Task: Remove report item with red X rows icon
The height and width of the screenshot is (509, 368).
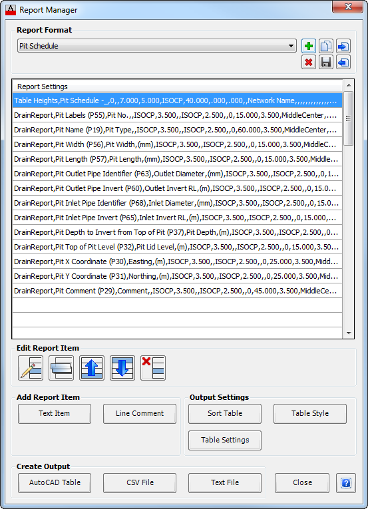Action: pyautogui.click(x=153, y=368)
